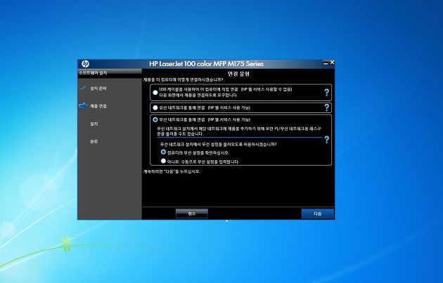Click the 설치 준비 step label
Image resolution: width=443 pixels, height=283 pixels.
click(x=98, y=88)
